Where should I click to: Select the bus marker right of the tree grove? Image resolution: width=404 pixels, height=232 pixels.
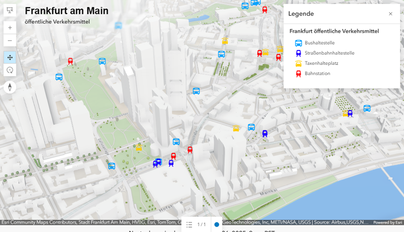click(x=367, y=109)
